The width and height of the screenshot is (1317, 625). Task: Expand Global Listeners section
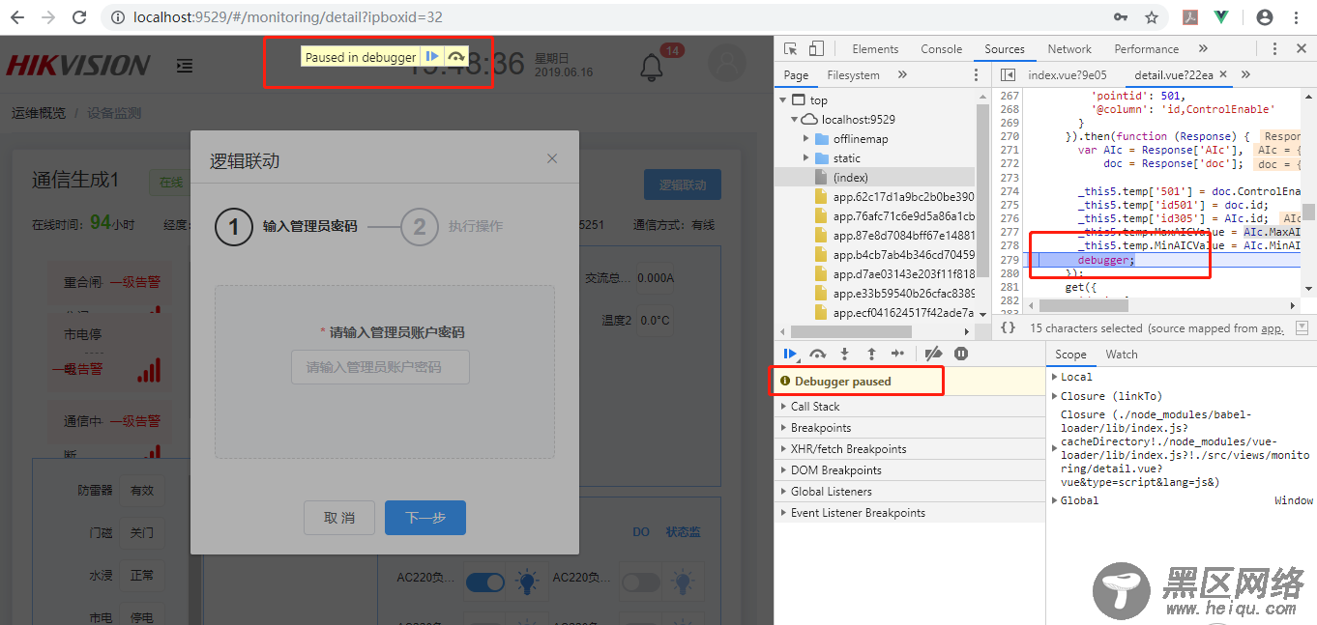pos(909,492)
